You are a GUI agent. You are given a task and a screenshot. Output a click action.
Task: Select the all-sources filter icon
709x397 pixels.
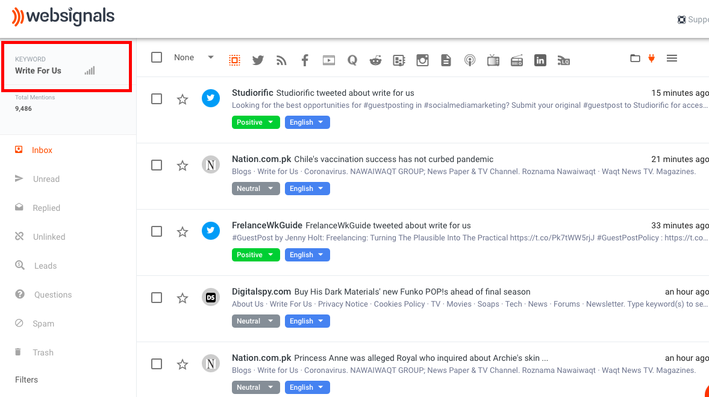click(234, 60)
